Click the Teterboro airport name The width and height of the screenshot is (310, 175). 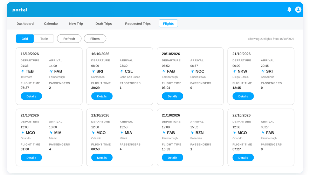coord(27,77)
